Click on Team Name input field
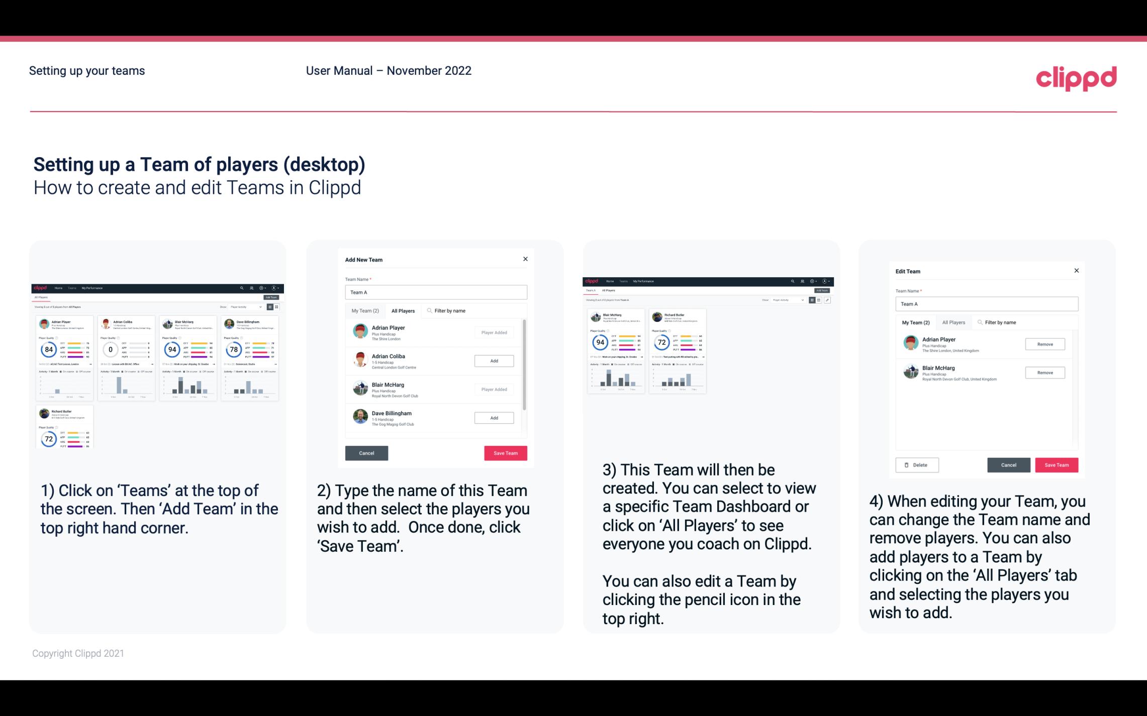1147x716 pixels. tap(435, 292)
